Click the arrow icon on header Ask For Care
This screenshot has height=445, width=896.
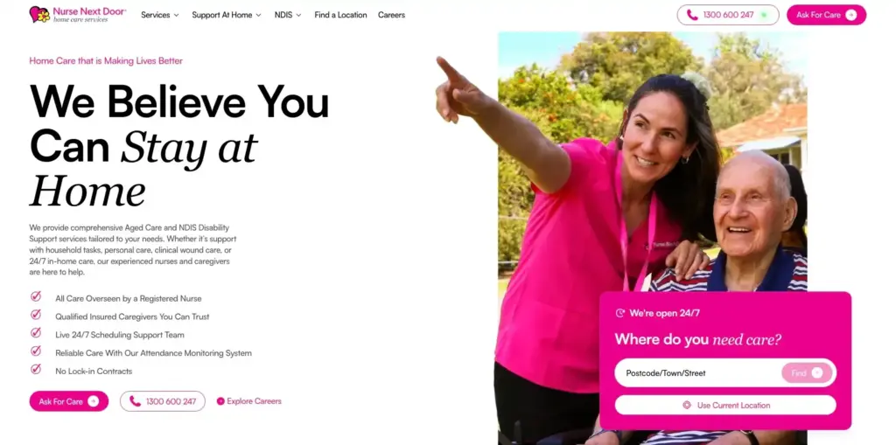850,15
